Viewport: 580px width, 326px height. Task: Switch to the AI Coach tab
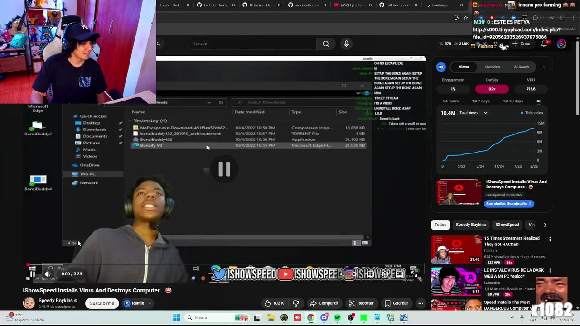pos(521,67)
